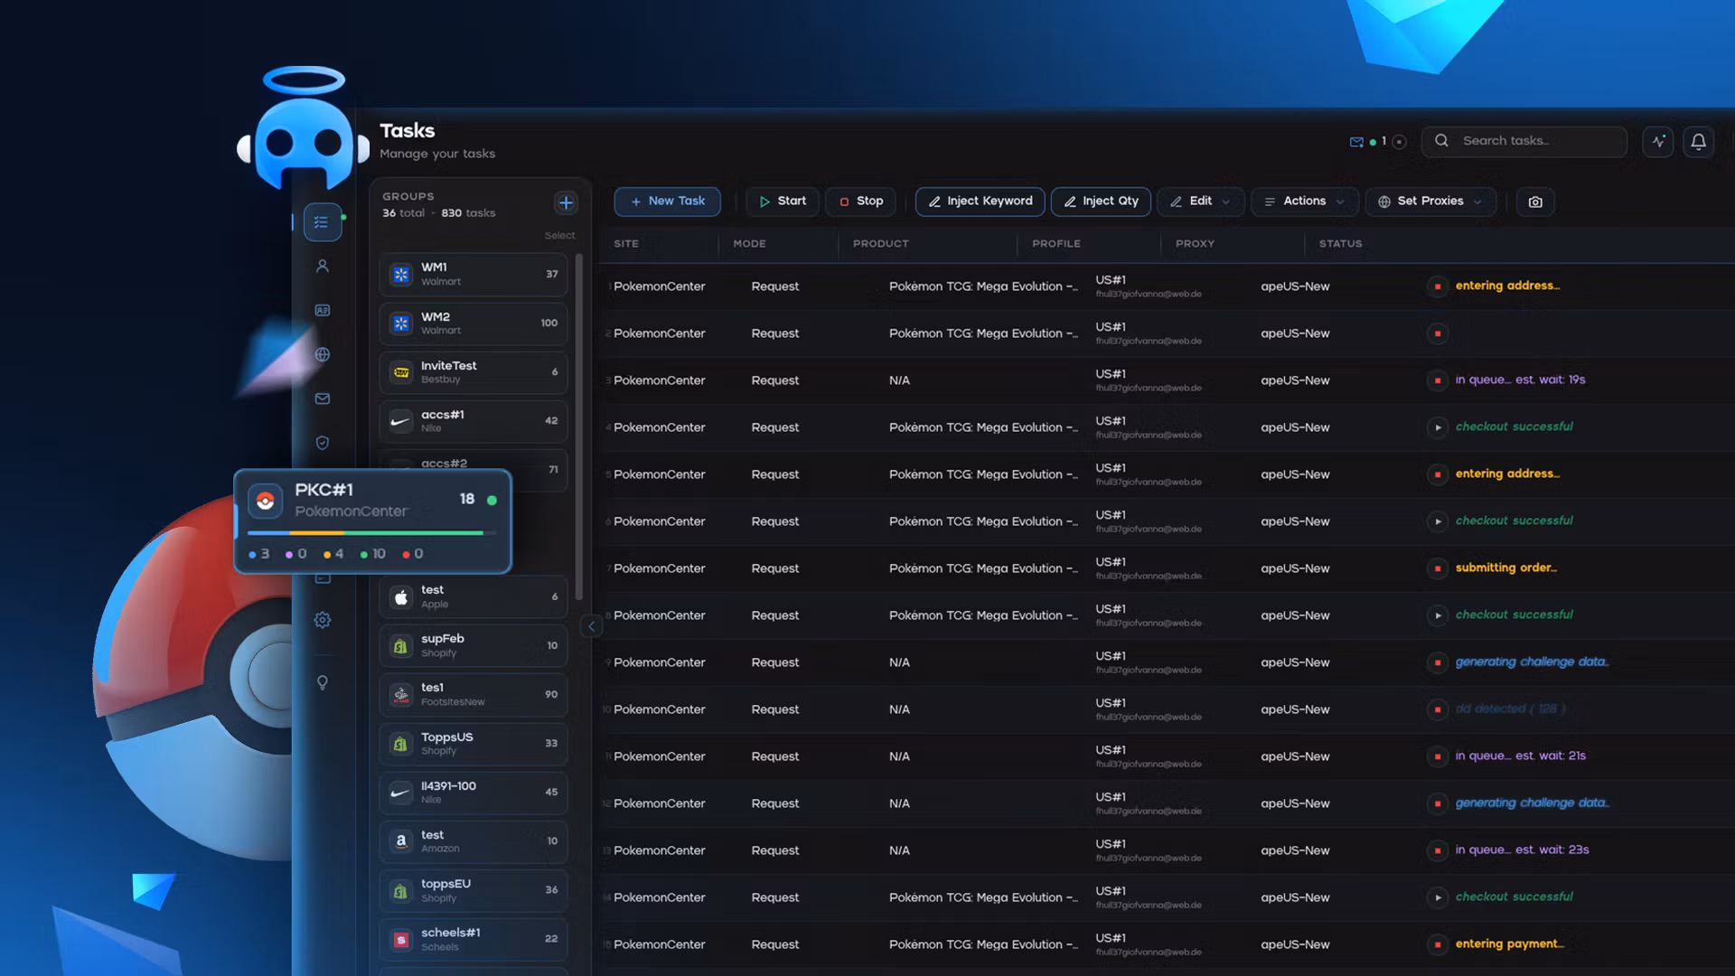Stop the task showing 'entering payment'

coord(1437,944)
